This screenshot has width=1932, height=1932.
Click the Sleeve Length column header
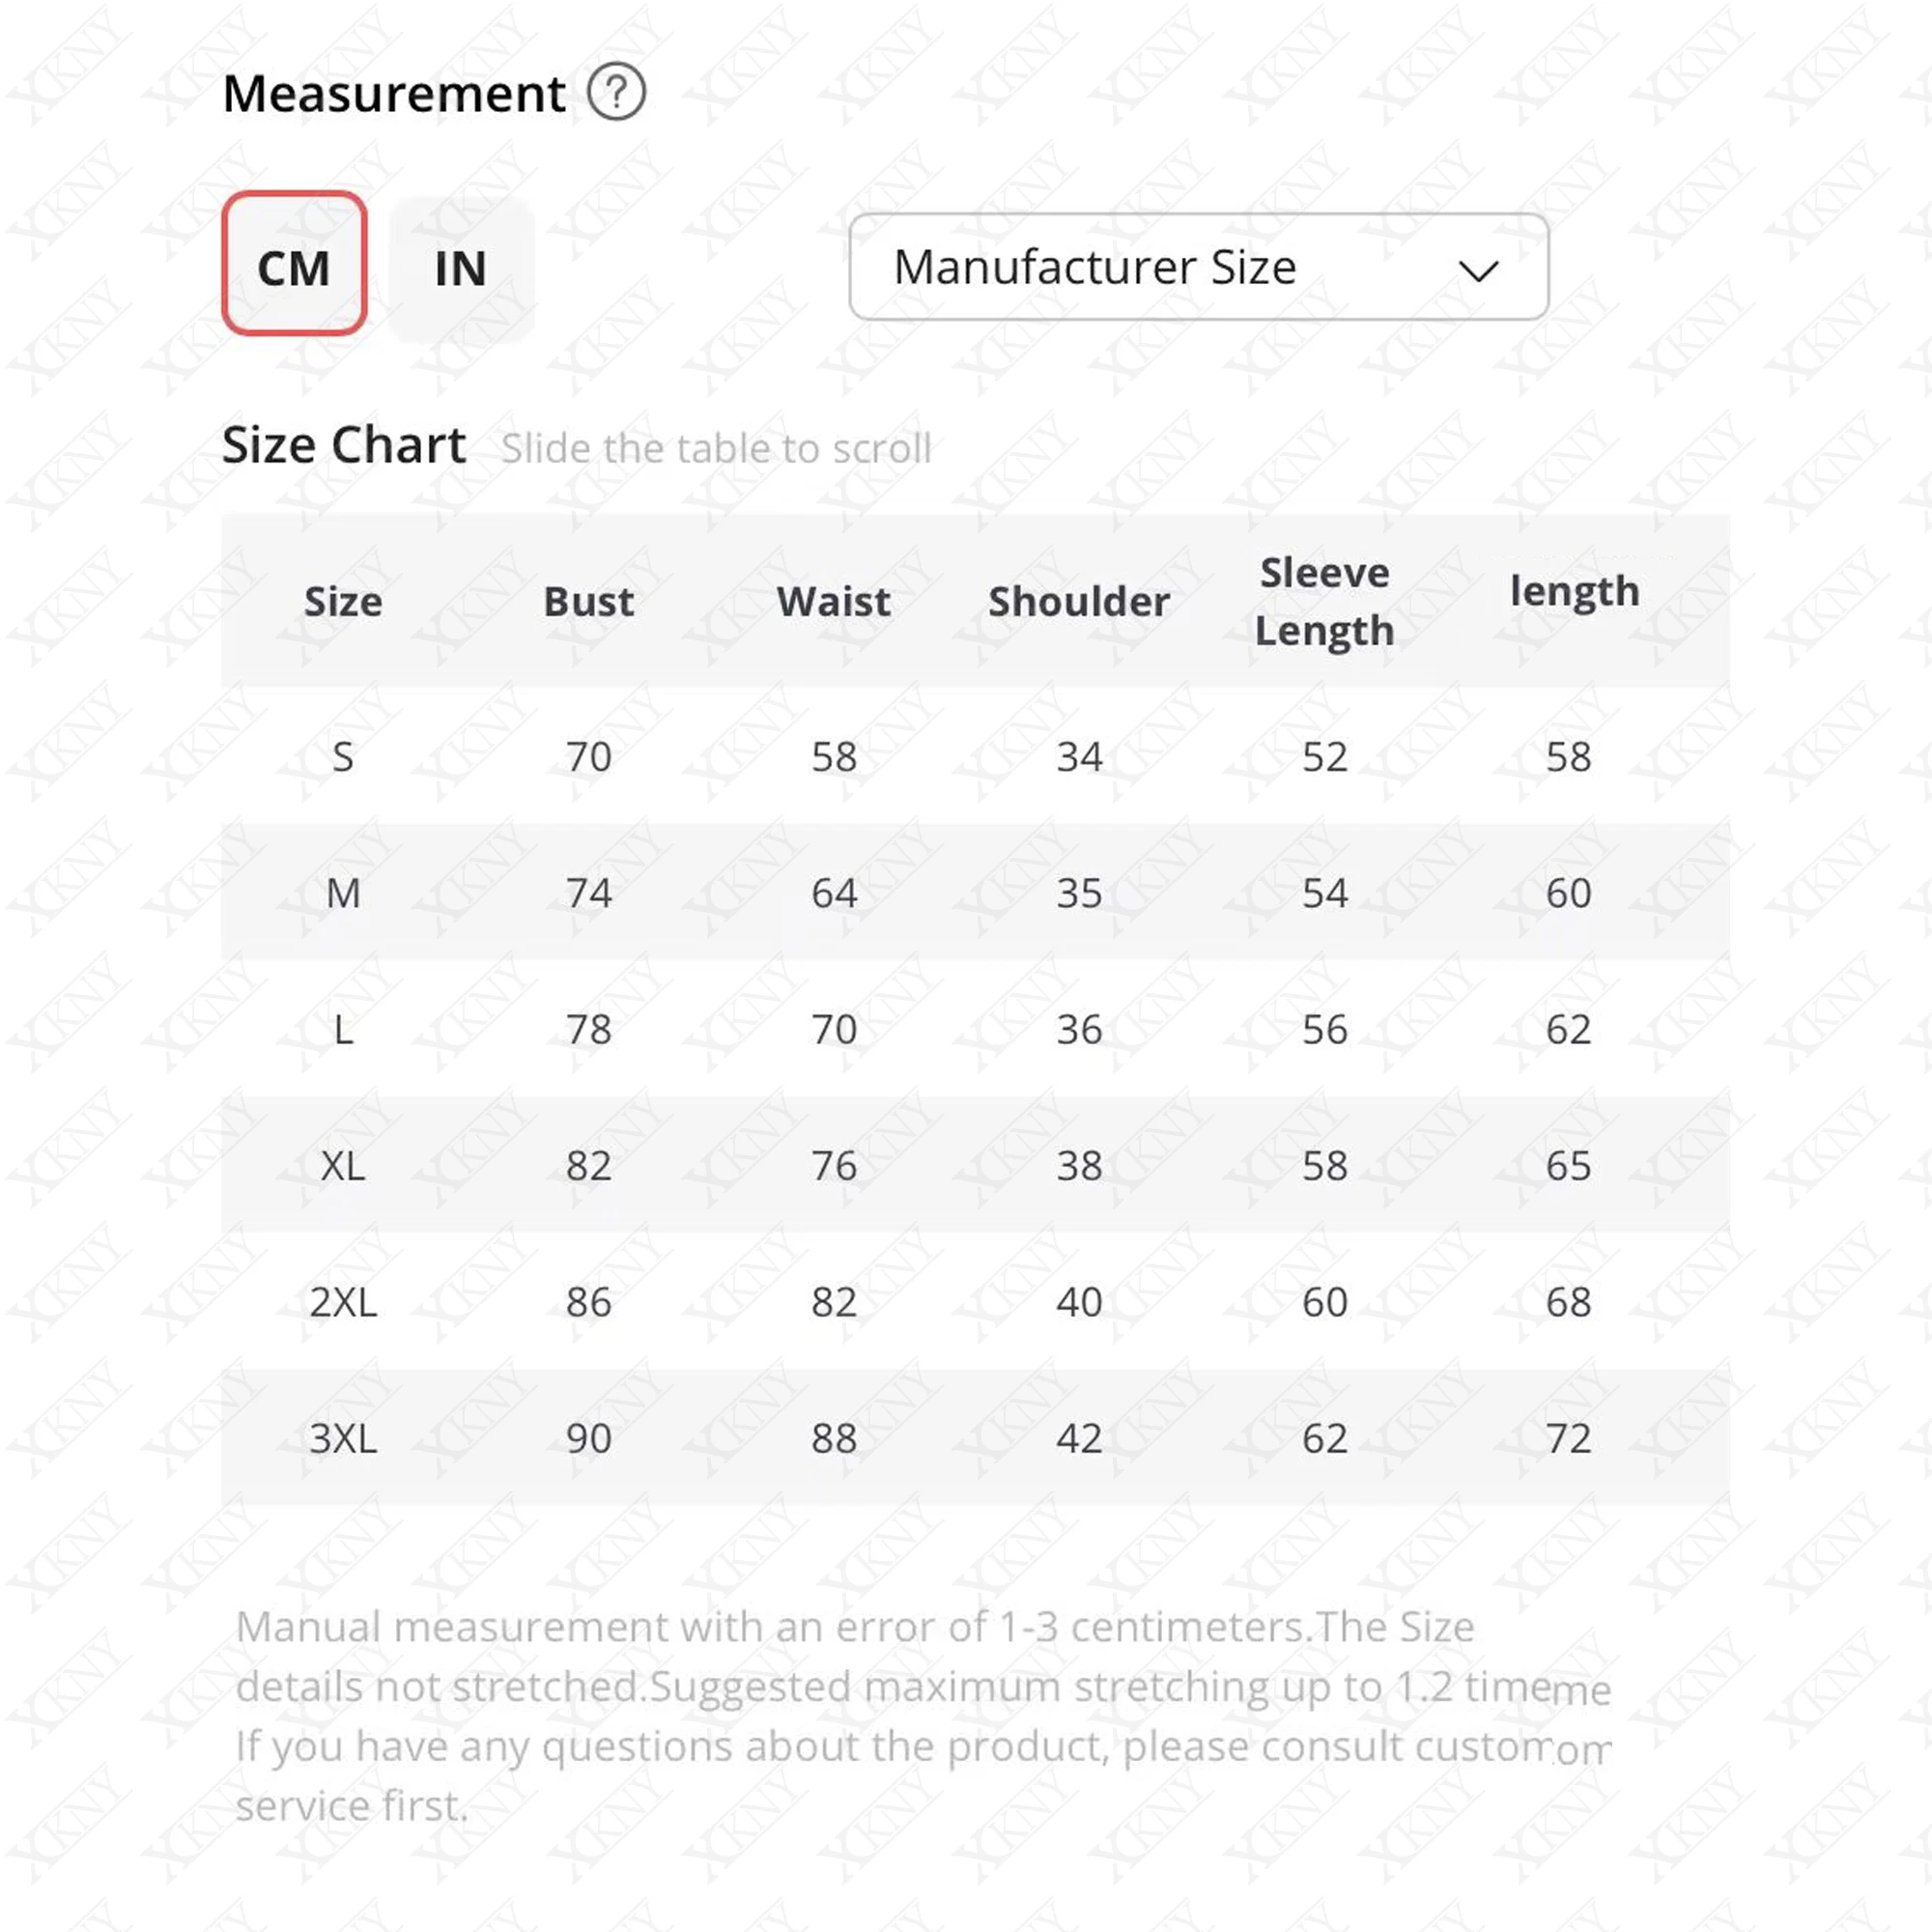pyautogui.click(x=1324, y=602)
